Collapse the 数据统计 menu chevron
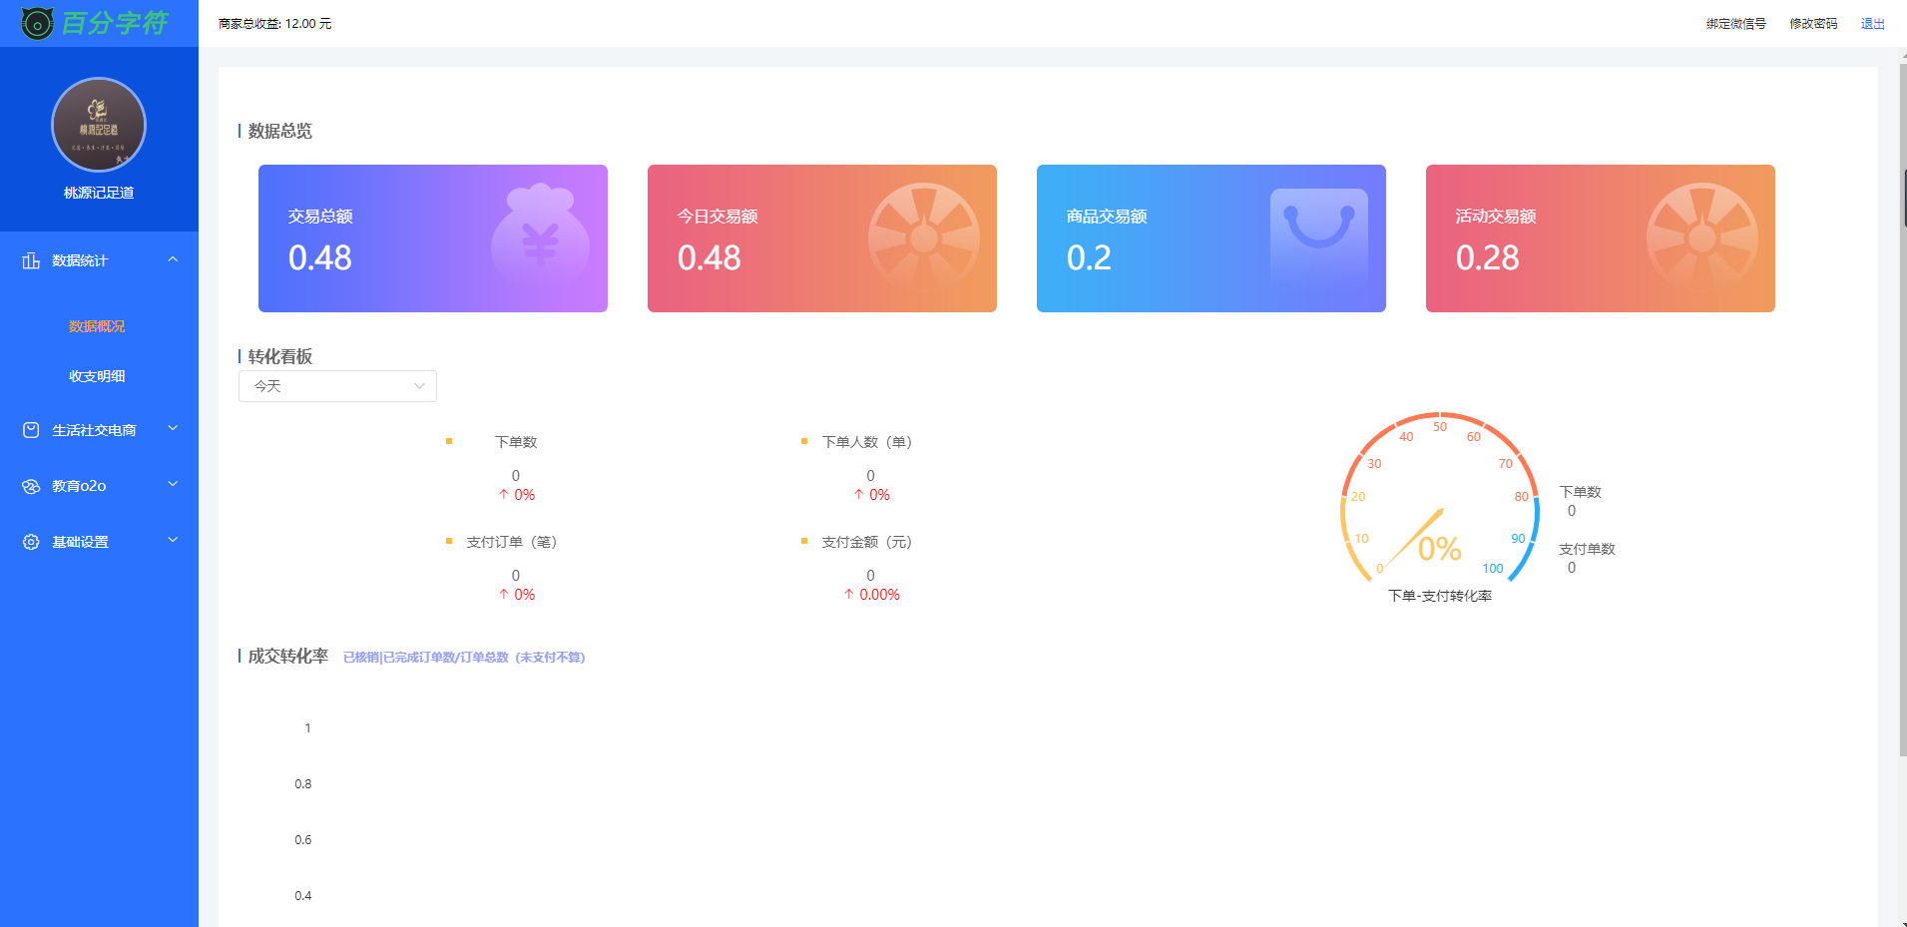The image size is (1907, 927). pyautogui.click(x=173, y=259)
